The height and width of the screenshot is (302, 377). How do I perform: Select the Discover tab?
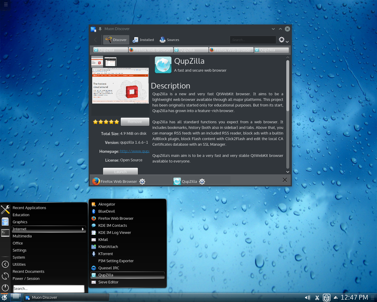[x=116, y=40]
